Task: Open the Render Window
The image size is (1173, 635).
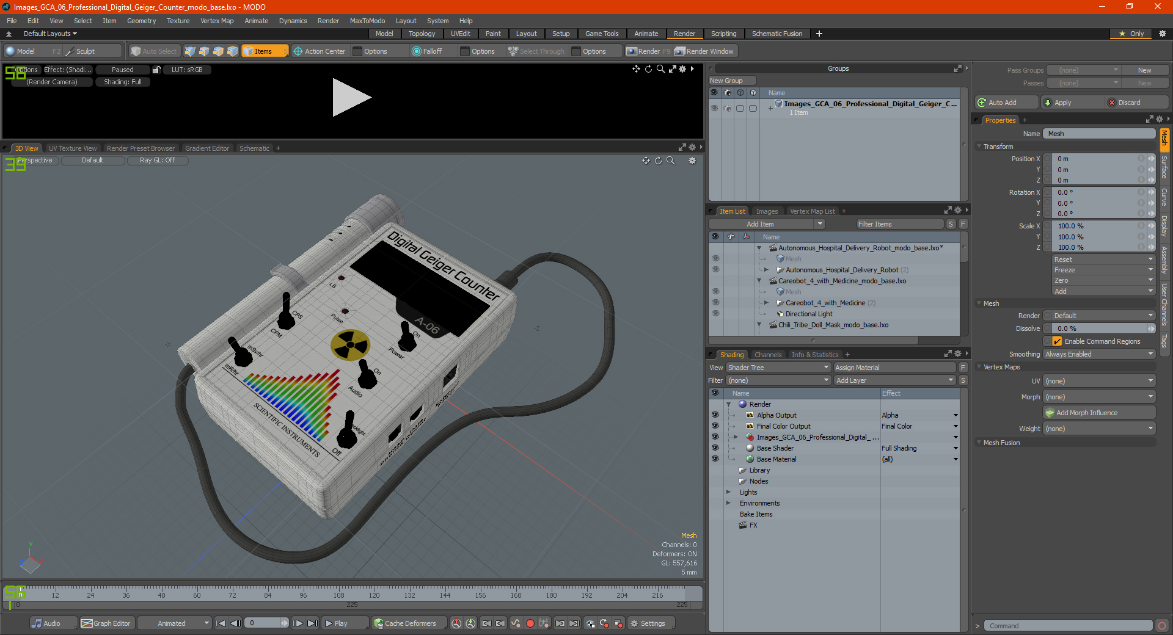Action: (704, 51)
